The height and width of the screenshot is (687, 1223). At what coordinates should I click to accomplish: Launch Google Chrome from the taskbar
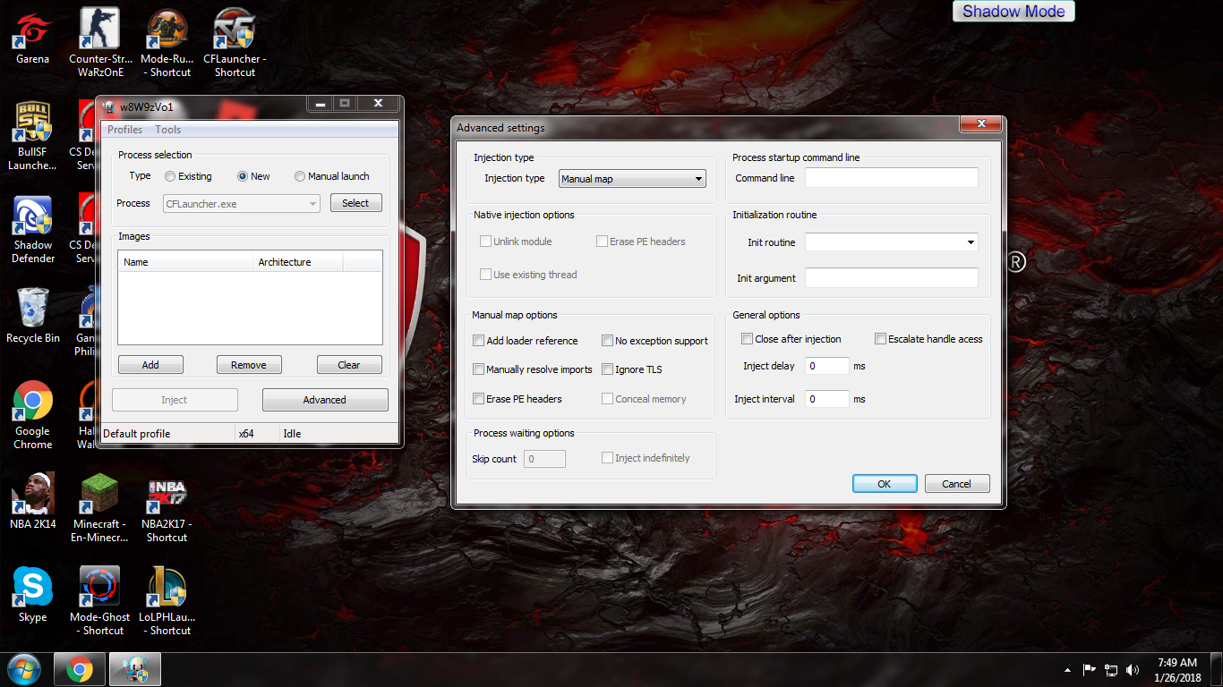point(80,668)
